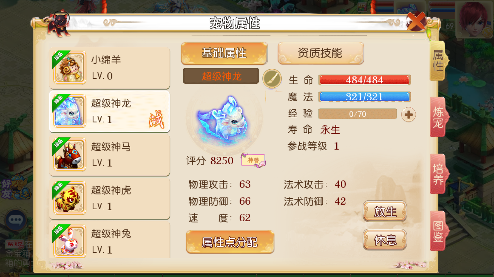
Task: Open the 炼宠 side tab
Action: click(438, 117)
